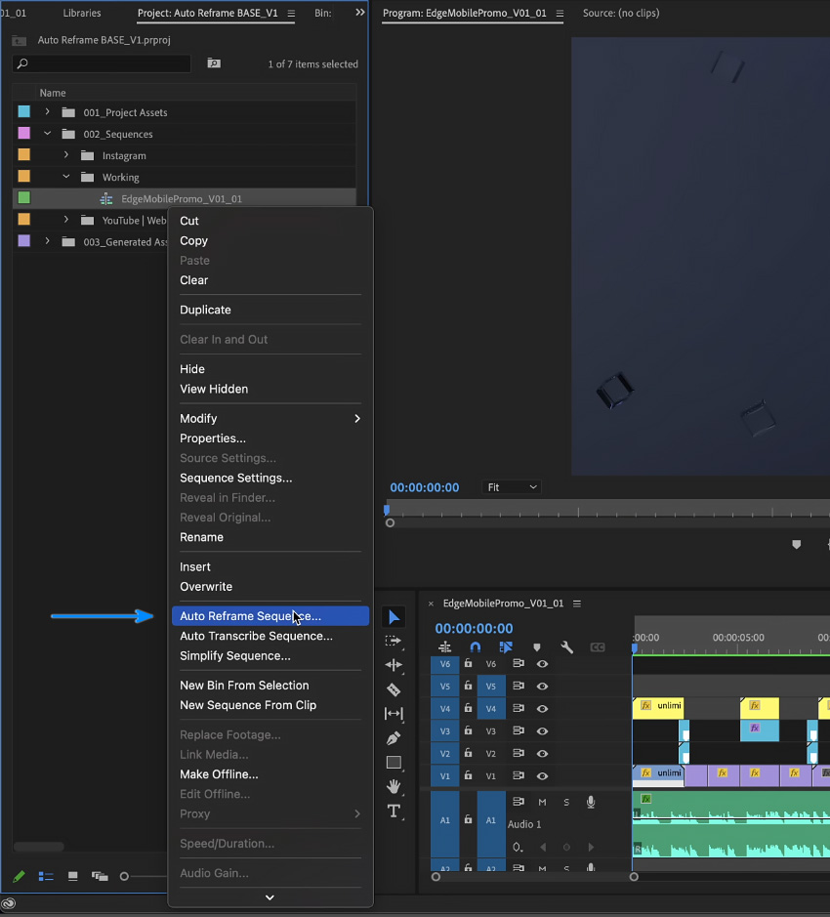Mute the Audio 1 track
830x917 pixels.
coord(542,802)
